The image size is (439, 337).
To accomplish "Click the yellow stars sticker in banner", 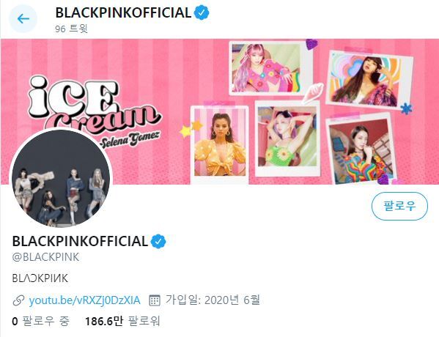I will click(191, 129).
